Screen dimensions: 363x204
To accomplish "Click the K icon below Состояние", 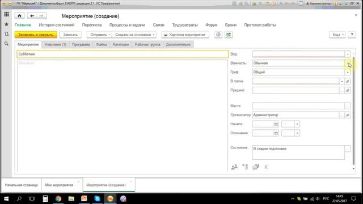I will coord(266,167).
